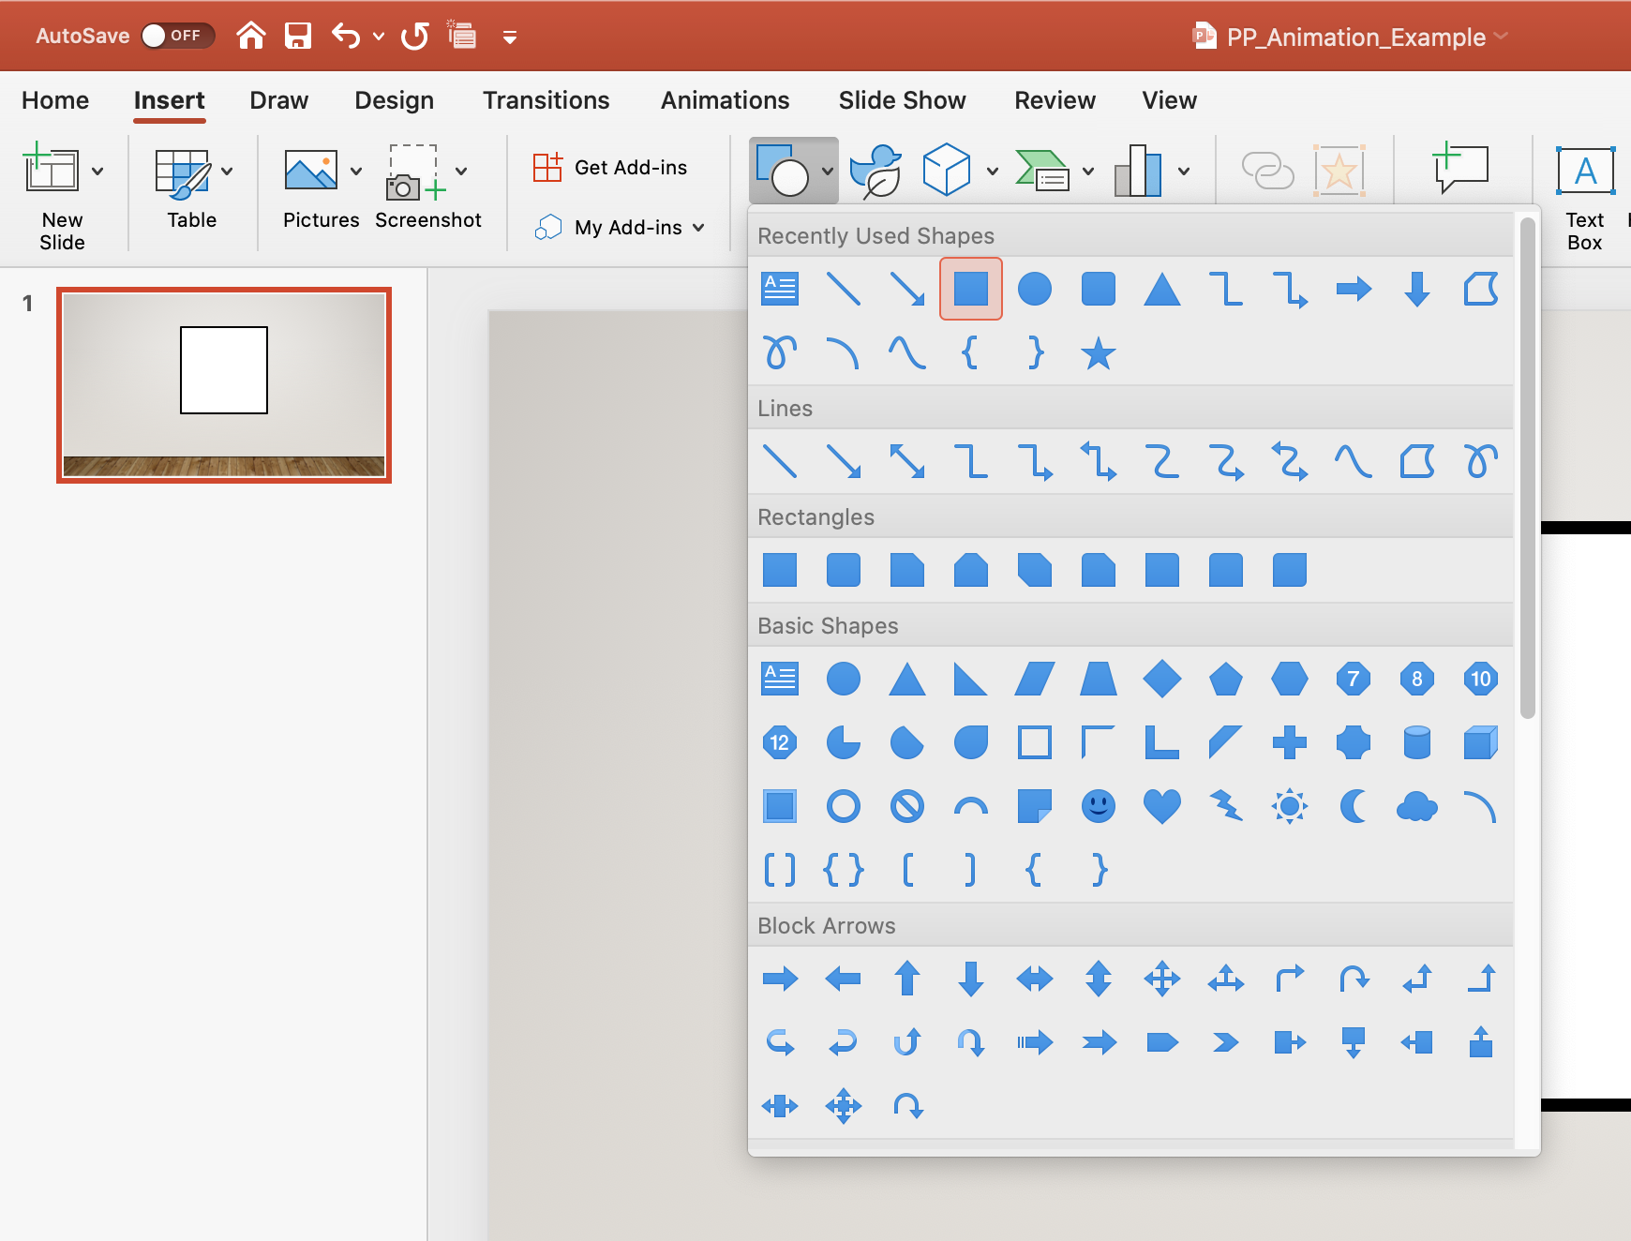Click the SmartArt insert icon
This screenshot has width=1631, height=1241.
point(1043,170)
